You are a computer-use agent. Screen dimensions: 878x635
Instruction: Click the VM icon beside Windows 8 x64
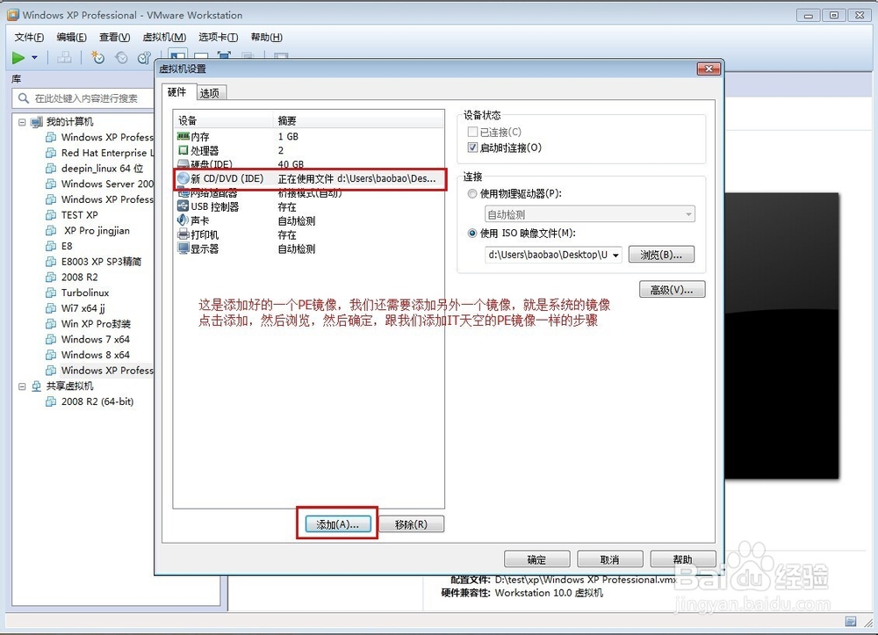click(x=51, y=355)
